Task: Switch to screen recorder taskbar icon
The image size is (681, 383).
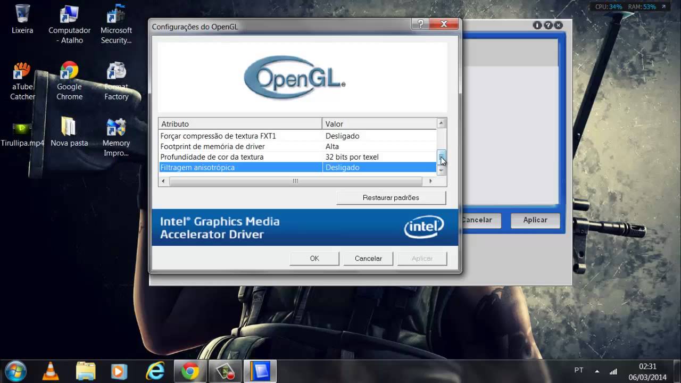Action: pyautogui.click(x=225, y=371)
